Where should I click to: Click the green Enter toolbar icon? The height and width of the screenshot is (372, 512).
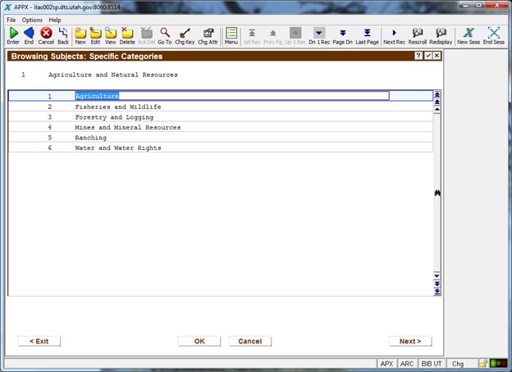click(13, 33)
